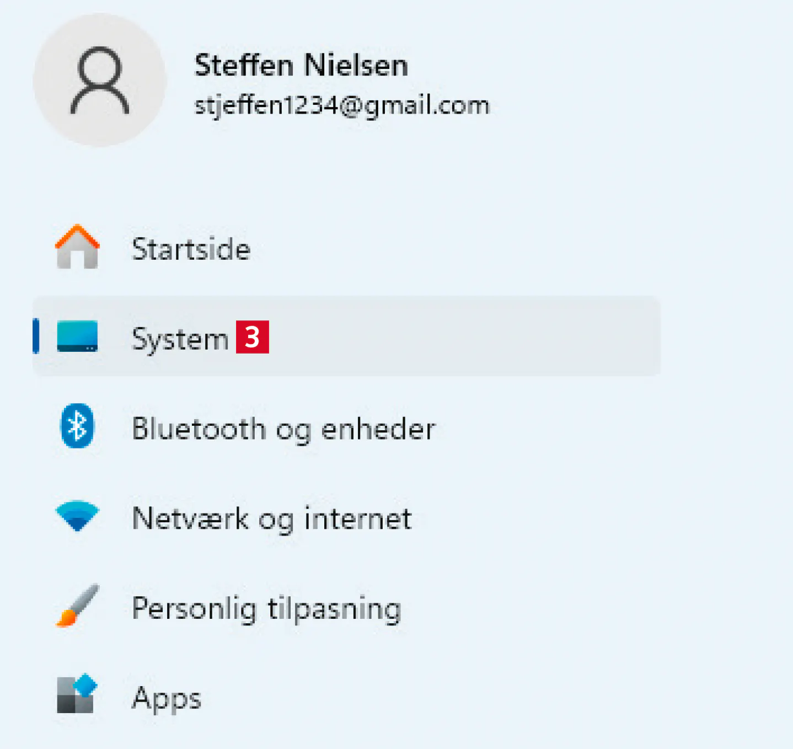Open the Apps settings label
The height and width of the screenshot is (749, 793).
pyautogui.click(x=167, y=698)
